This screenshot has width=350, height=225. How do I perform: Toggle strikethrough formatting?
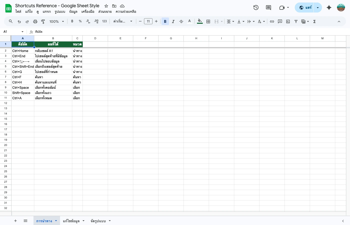181,21
